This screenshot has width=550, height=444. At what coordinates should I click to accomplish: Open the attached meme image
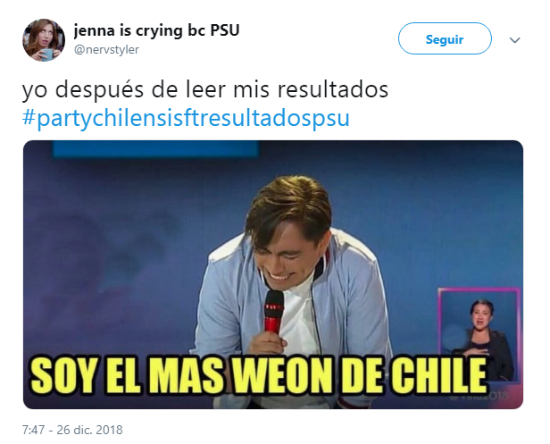[273, 274]
